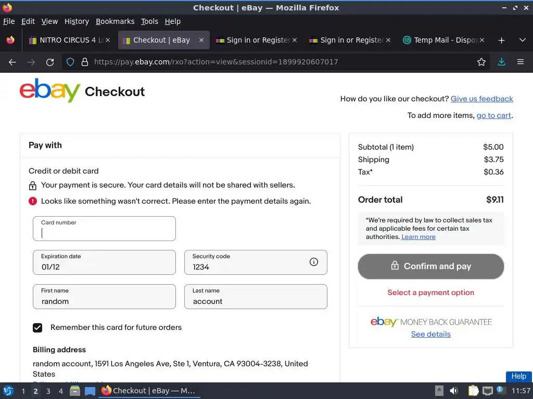533x399 pixels.
Task: Click the Give us feedback link
Action: coord(481,99)
